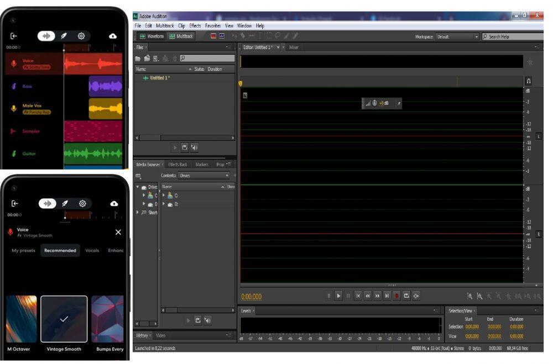Click the Zoom In amplitude magnifier icon
Screen dimensions: 553x364
[x=469, y=297]
